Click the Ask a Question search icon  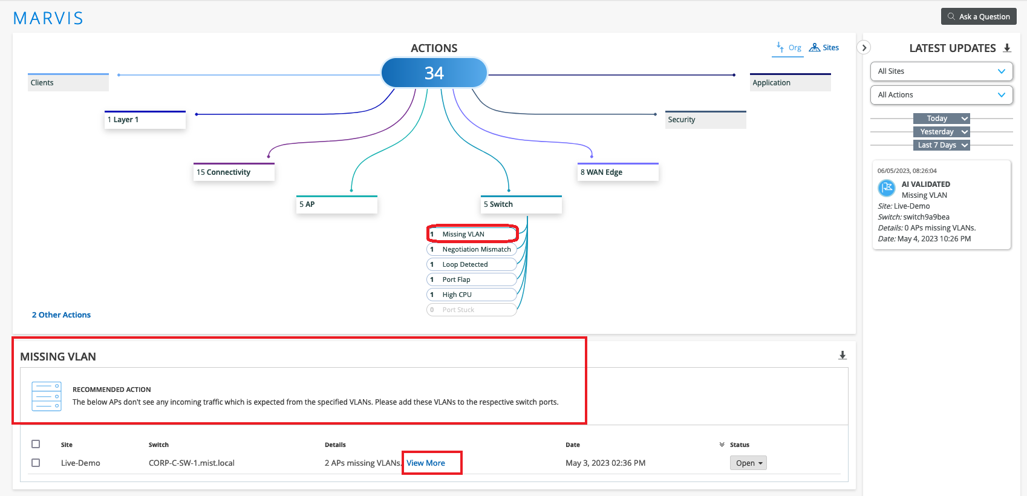click(x=951, y=16)
